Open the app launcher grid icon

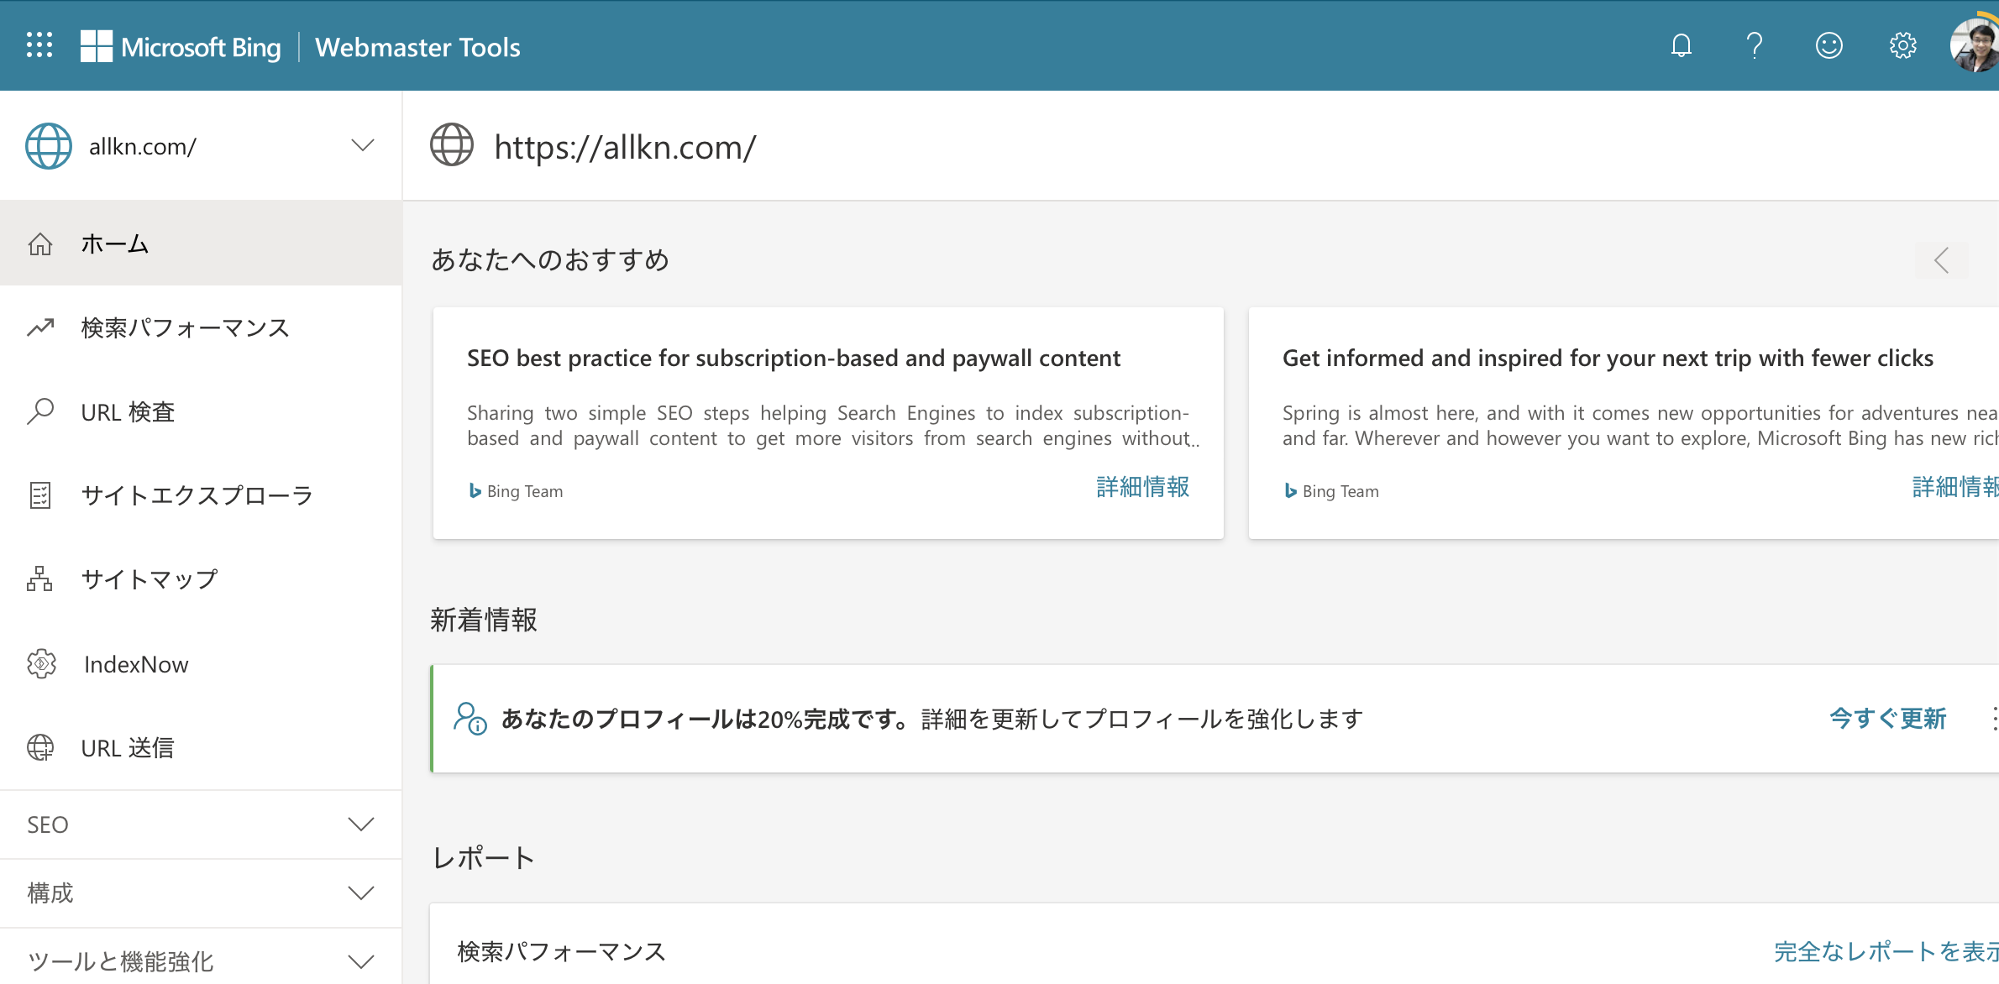click(x=39, y=45)
